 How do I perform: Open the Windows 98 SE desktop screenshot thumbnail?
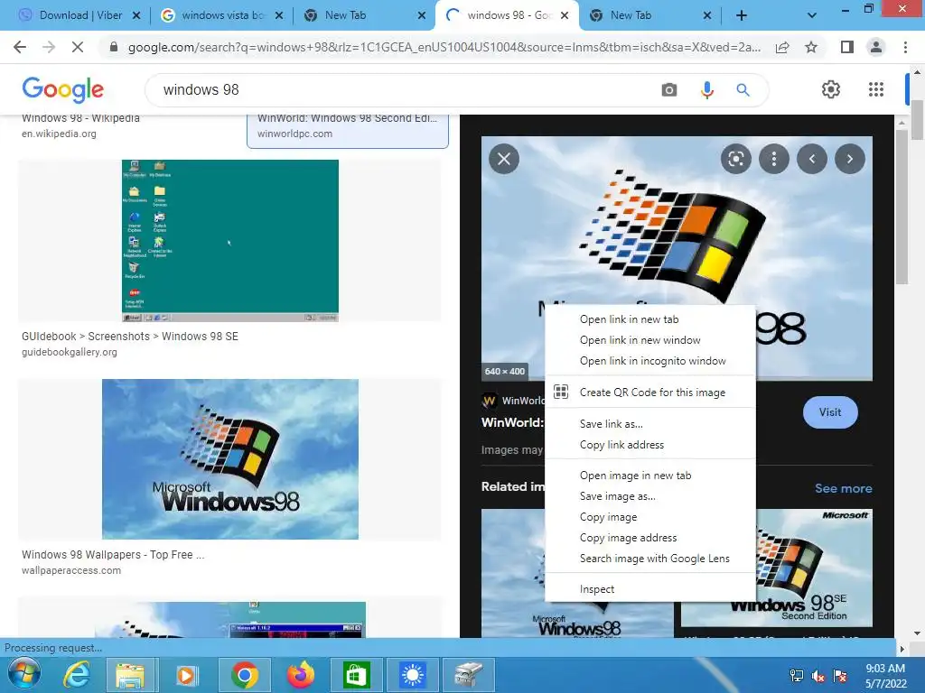click(230, 240)
